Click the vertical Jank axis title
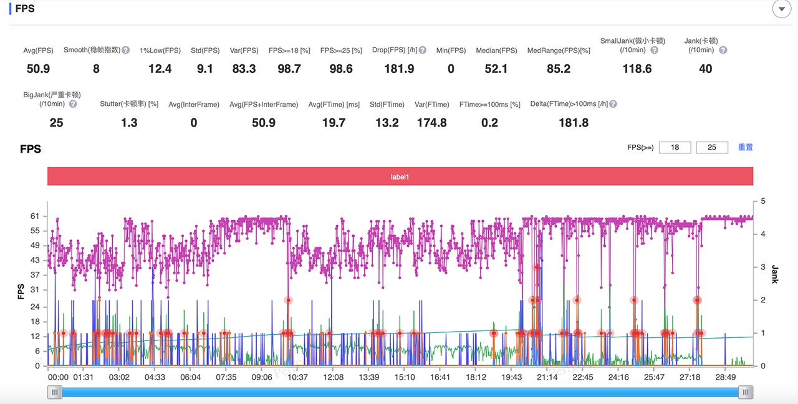The height and width of the screenshot is (404, 798). (x=775, y=273)
